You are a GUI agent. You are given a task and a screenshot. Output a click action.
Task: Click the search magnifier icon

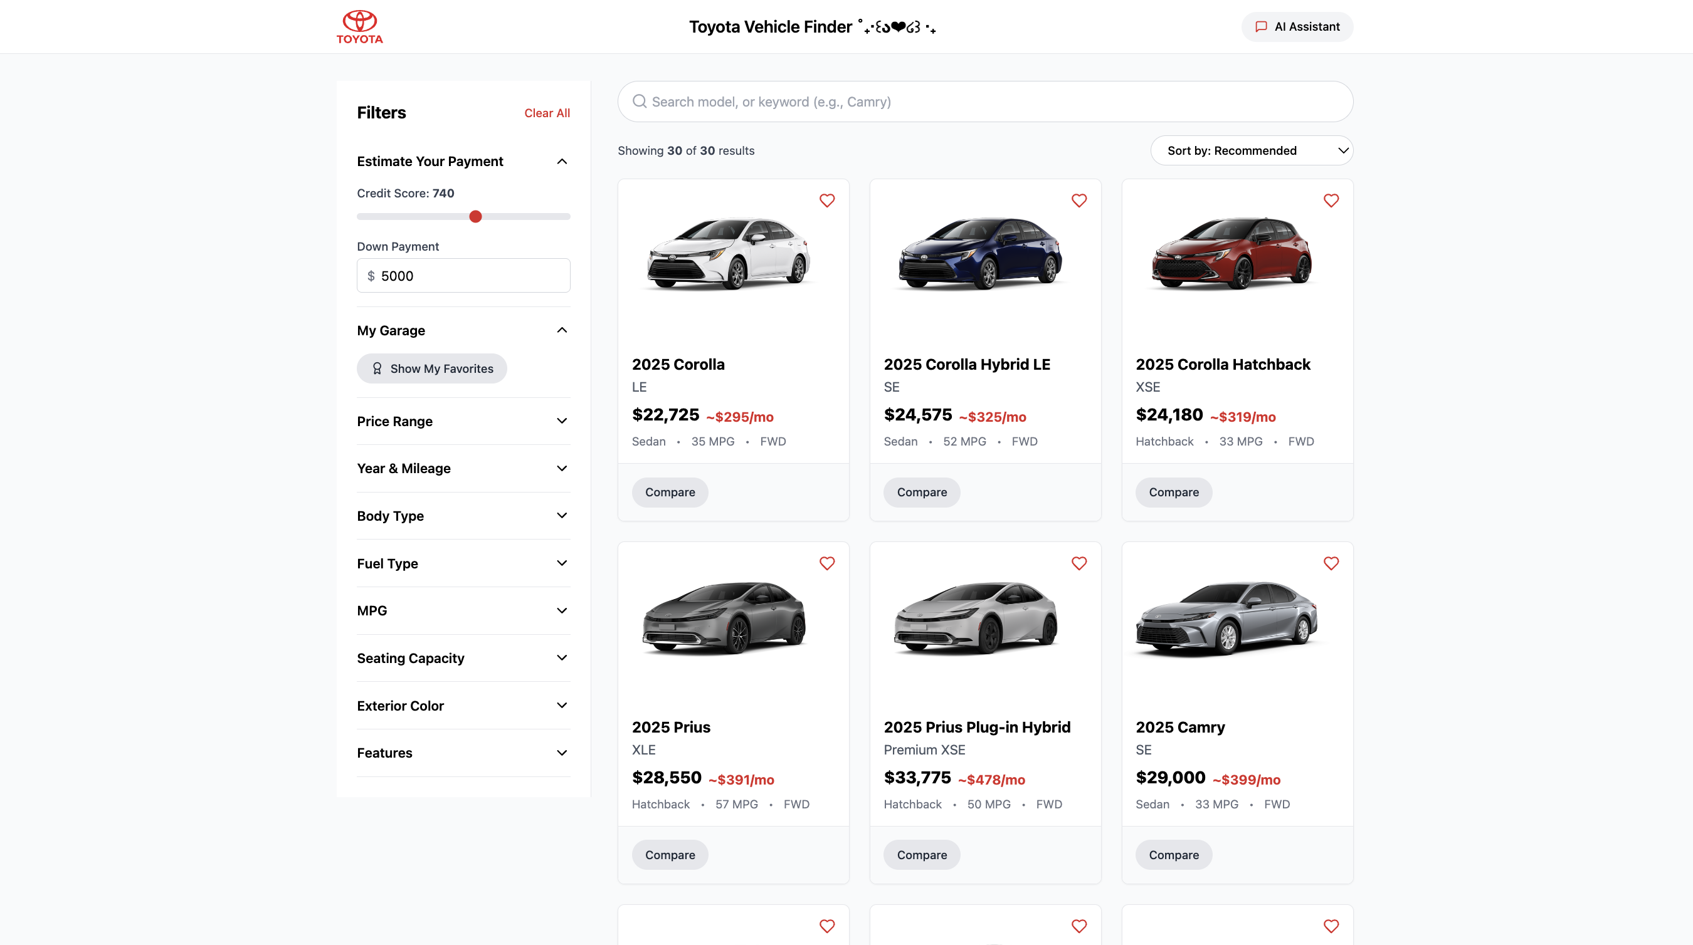pos(639,102)
